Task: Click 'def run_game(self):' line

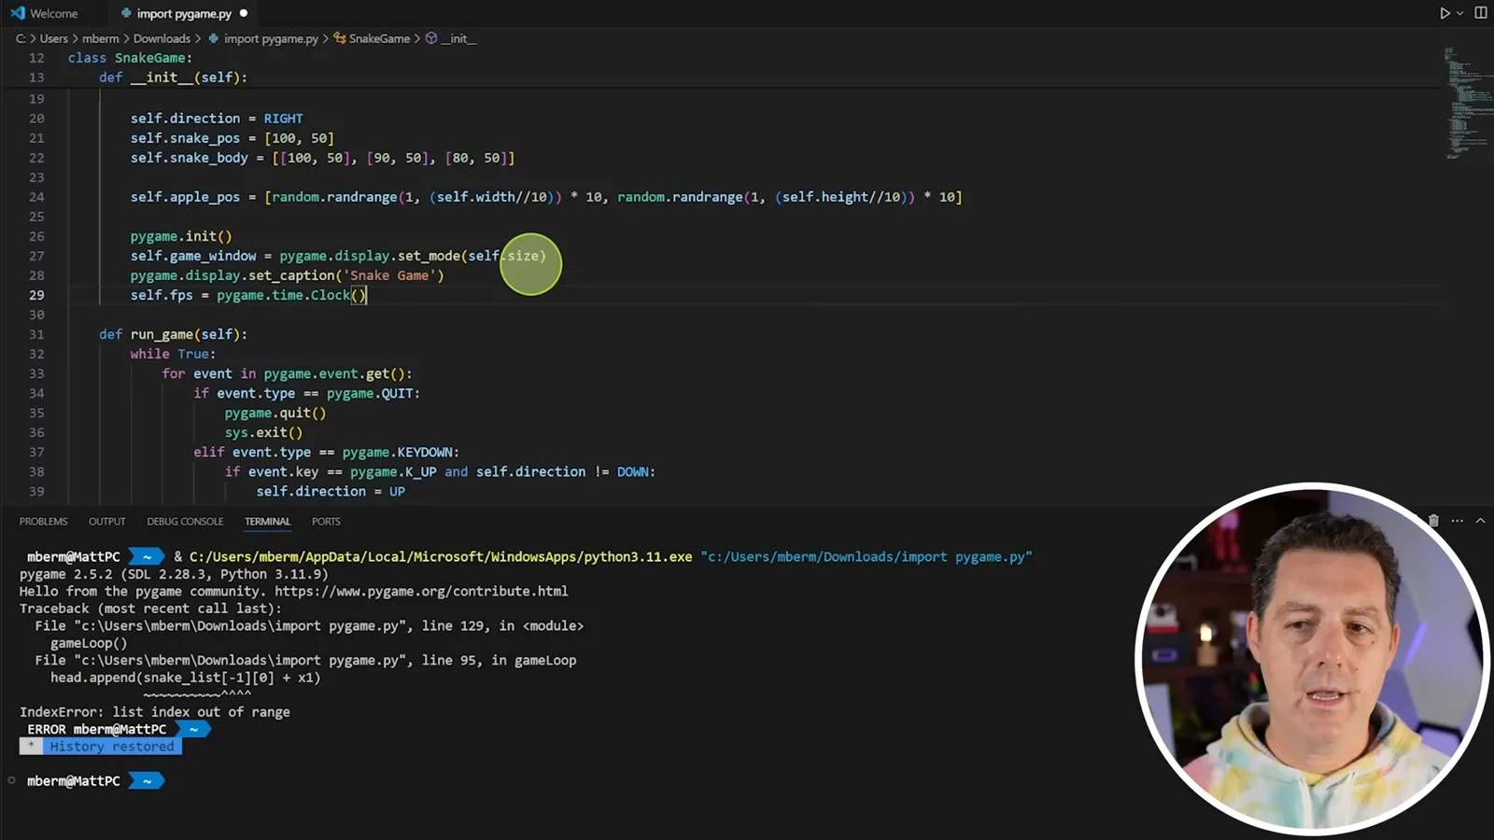Action: tap(173, 334)
